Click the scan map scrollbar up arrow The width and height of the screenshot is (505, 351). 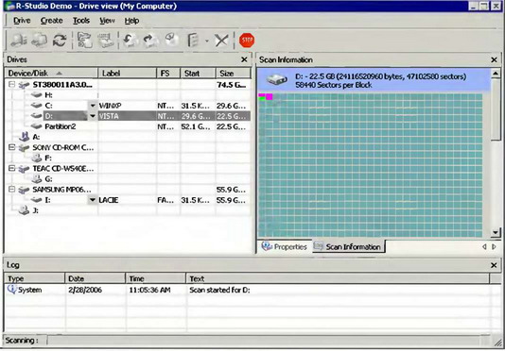pyautogui.click(x=496, y=74)
